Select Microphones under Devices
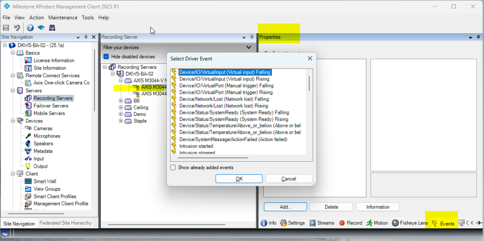Image resolution: width=484 pixels, height=241 pixels. pyautogui.click(x=47, y=136)
